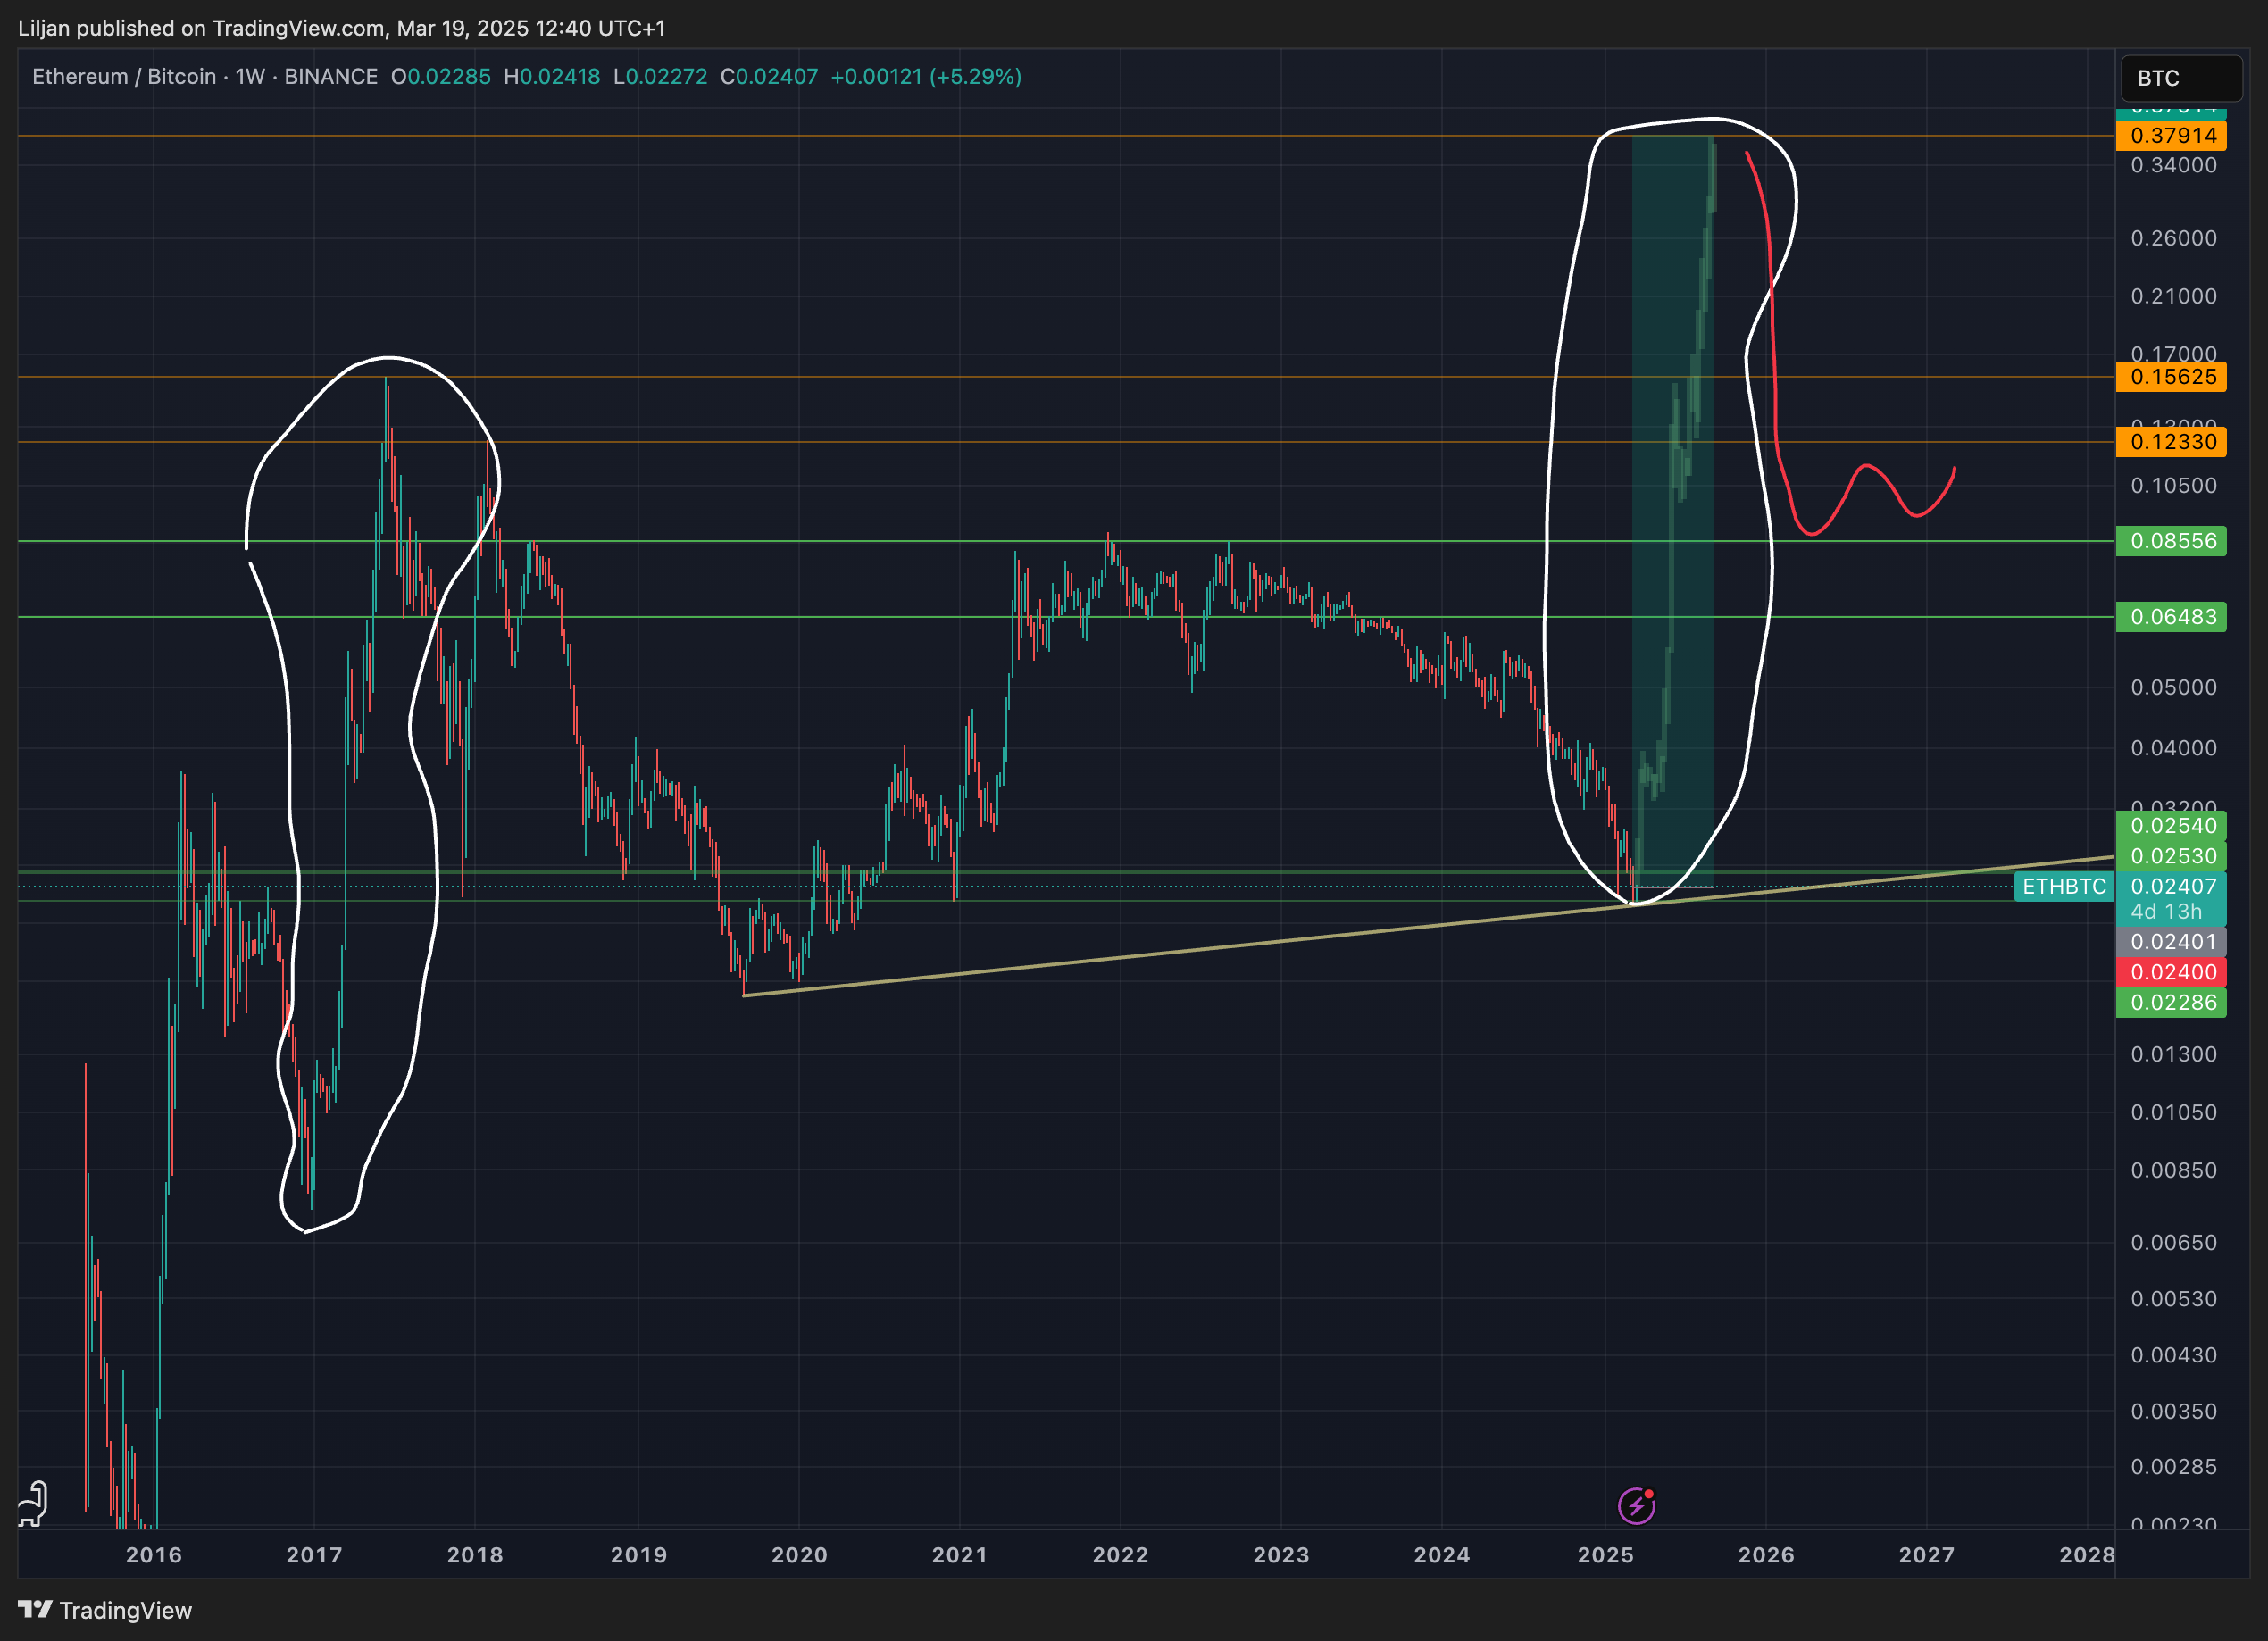The width and height of the screenshot is (2268, 1641).
Task: Click the 0.02540 green price label
Action: coord(2171,826)
